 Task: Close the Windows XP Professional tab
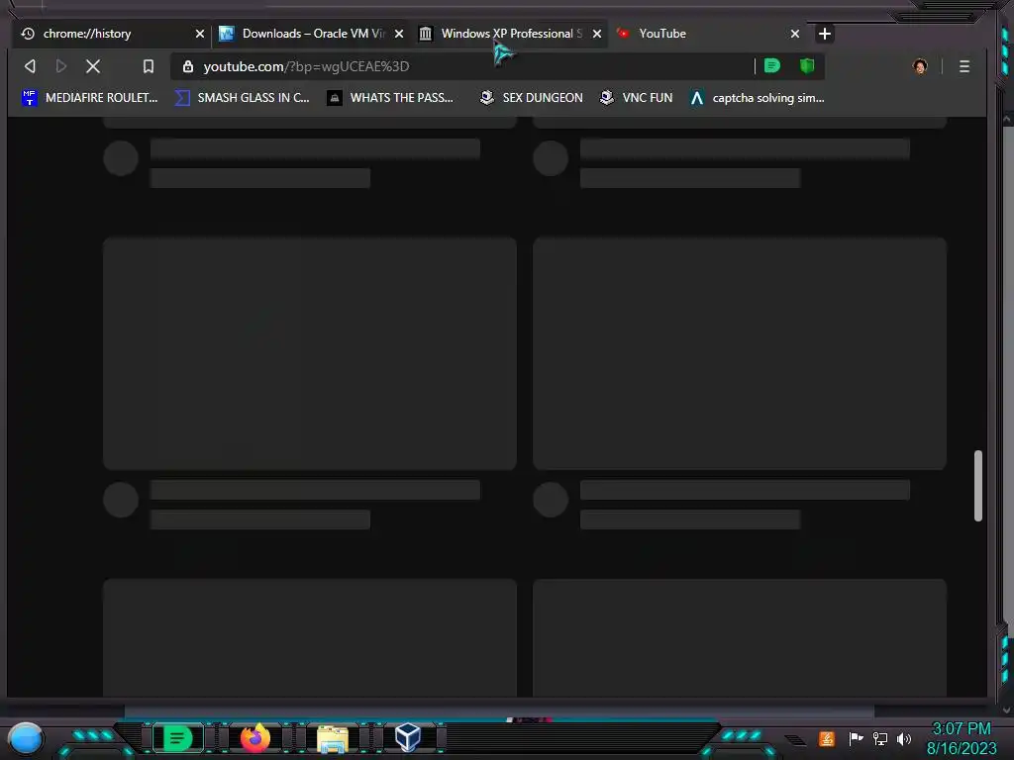[x=597, y=34]
